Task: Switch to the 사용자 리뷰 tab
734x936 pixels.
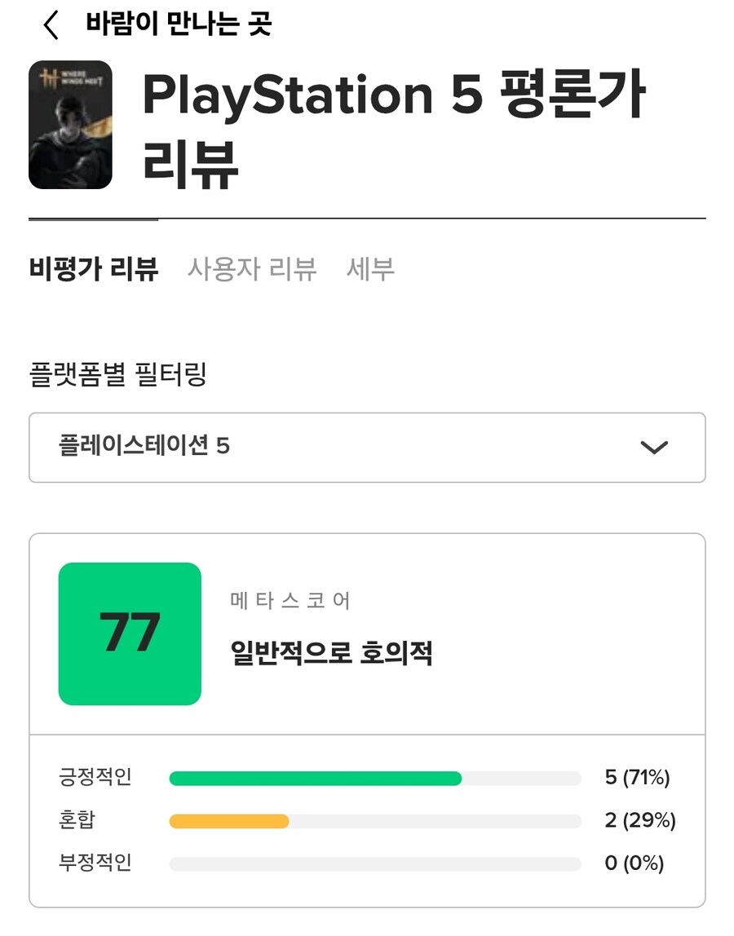Action: tap(250, 269)
